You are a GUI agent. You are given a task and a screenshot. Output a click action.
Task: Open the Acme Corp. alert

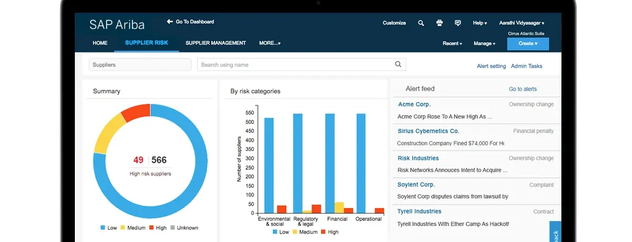tap(414, 104)
